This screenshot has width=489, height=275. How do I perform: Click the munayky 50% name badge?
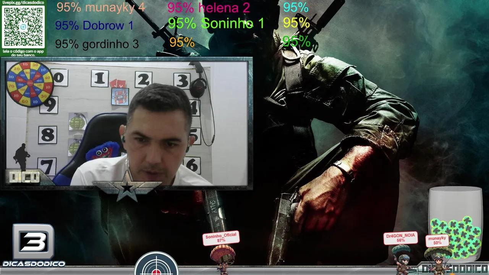tap(438, 241)
